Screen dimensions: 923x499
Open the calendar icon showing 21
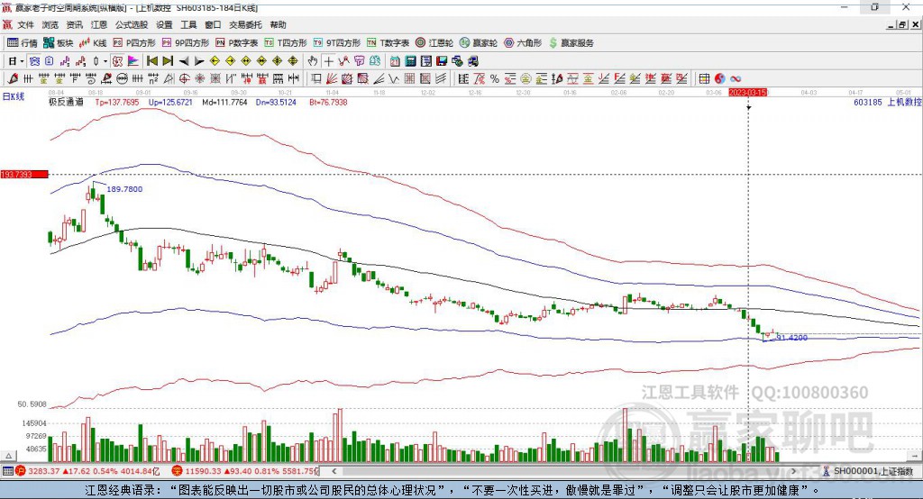click(x=395, y=61)
